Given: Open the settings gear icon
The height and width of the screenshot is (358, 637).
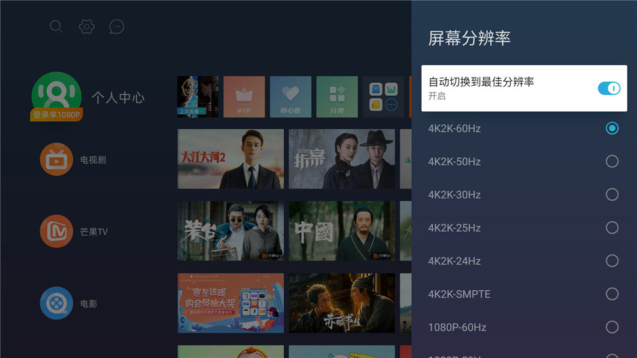Looking at the screenshot, I should pos(86,27).
